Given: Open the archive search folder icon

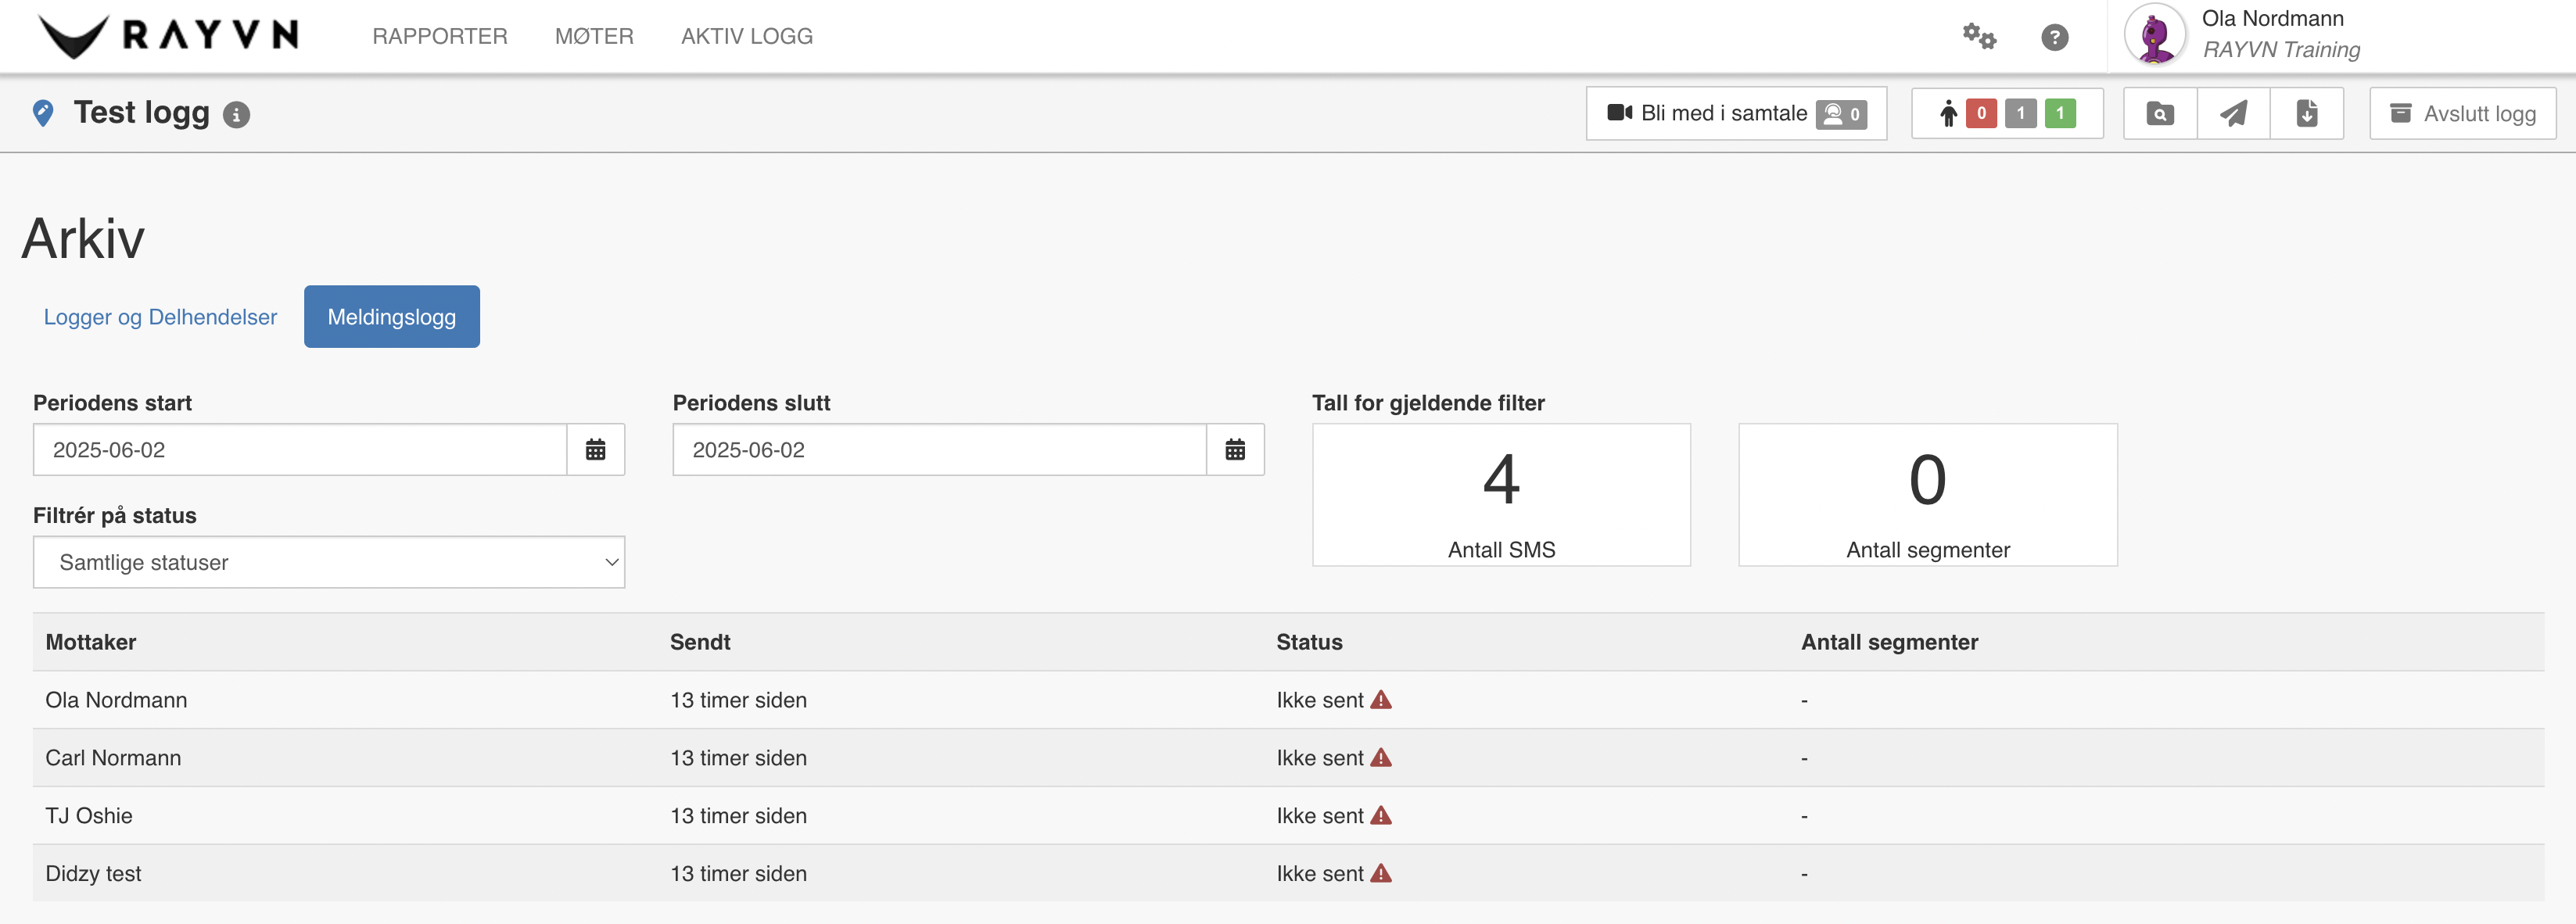Looking at the screenshot, I should [2160, 114].
